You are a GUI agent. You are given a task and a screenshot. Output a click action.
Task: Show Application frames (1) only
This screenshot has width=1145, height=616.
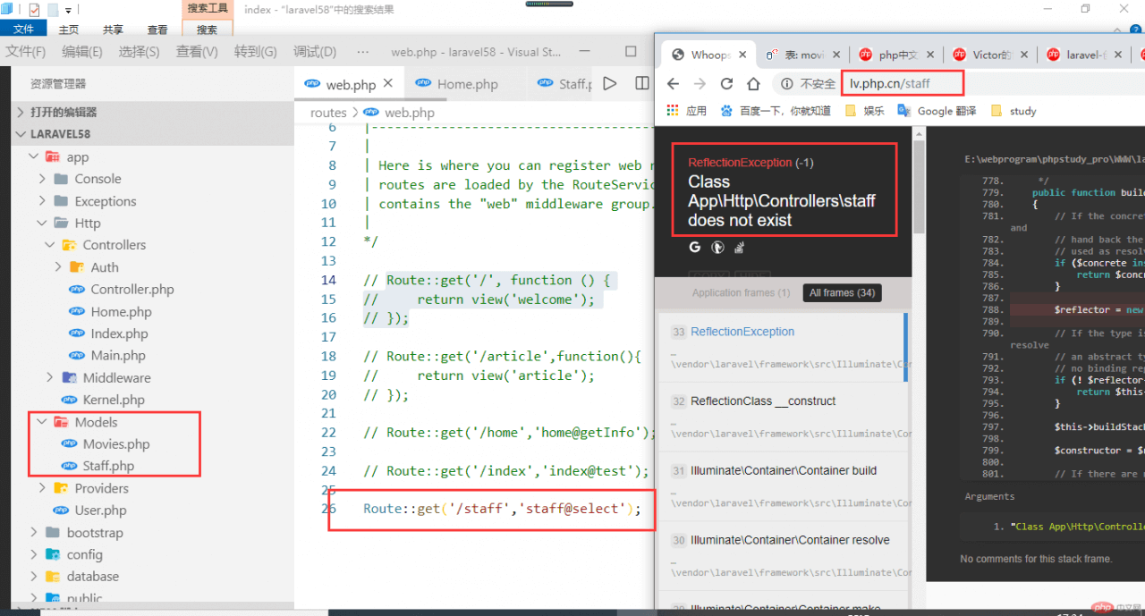point(741,292)
